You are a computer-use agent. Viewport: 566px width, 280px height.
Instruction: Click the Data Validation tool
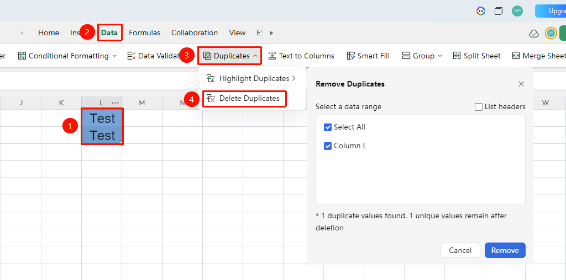point(154,56)
